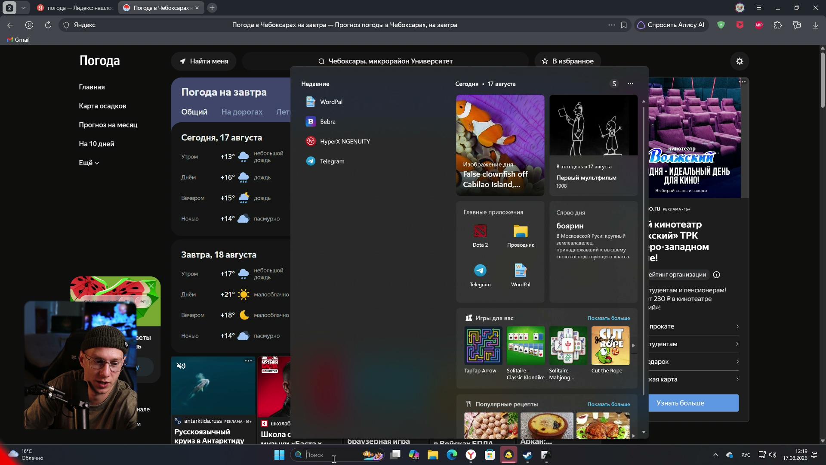This screenshot has width=826, height=465.
Task: Launch Microsoft Edge from the taskbar
Action: point(452,455)
